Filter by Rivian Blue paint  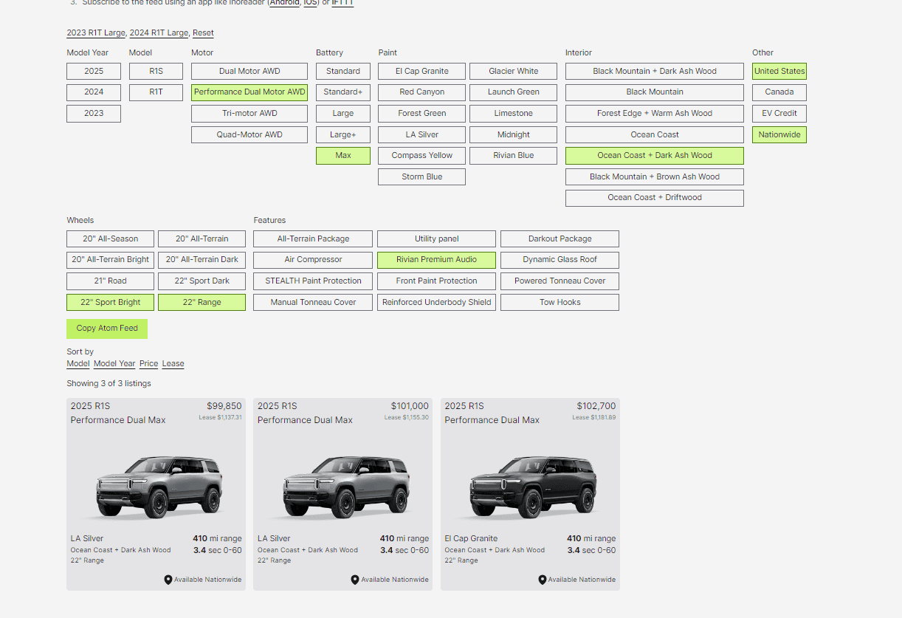click(x=514, y=156)
